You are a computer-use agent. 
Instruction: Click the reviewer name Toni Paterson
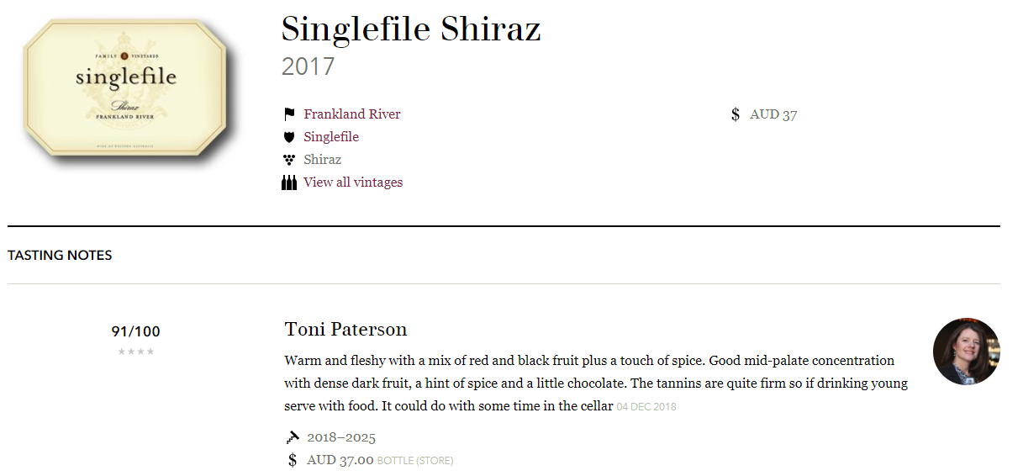pos(345,329)
